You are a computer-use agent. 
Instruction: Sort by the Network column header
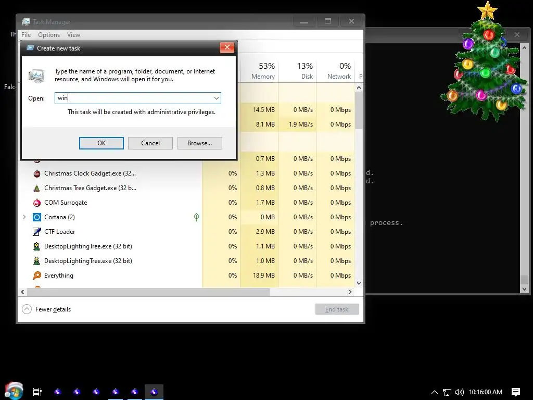pos(336,71)
